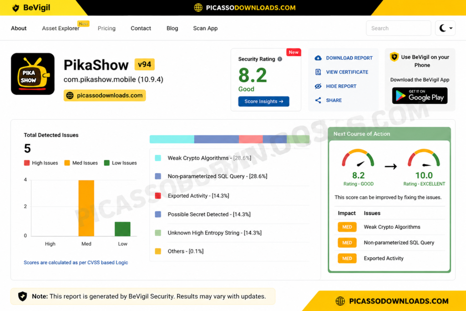Click the DOWNLOAD REPORT link

[349, 58]
